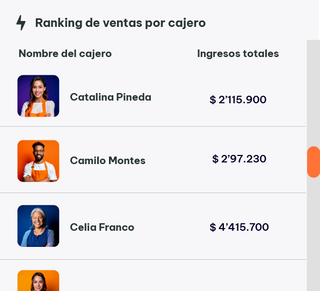
Task: Select the Ranking de ventas por cajero title
Action: [120, 23]
